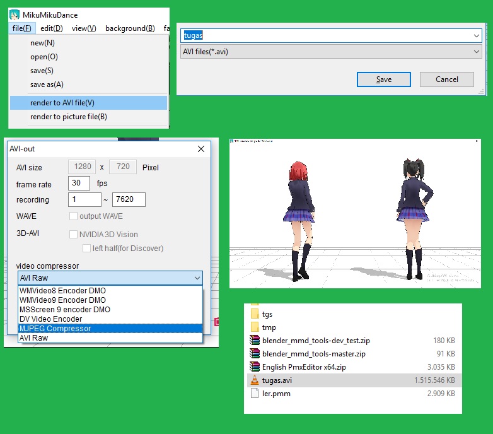Click the Save button
The height and width of the screenshot is (434, 493).
(x=383, y=79)
